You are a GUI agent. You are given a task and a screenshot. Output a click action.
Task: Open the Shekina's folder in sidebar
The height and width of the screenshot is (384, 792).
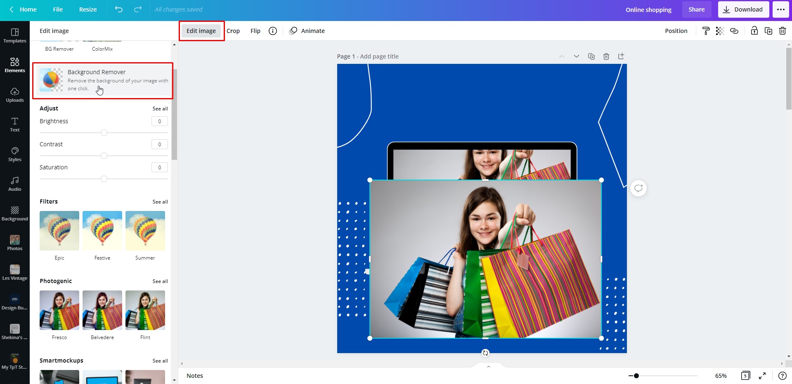pyautogui.click(x=15, y=332)
